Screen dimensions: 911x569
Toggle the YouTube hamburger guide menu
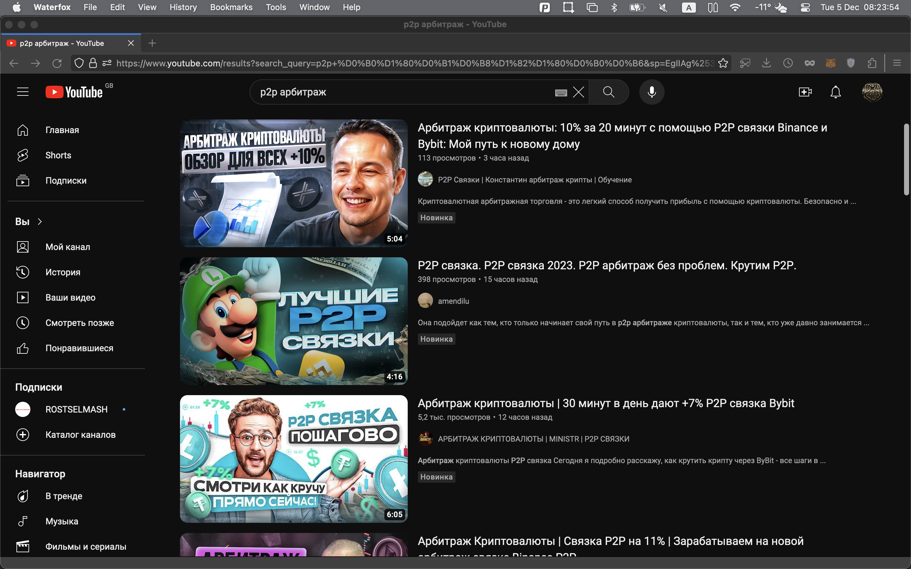coord(22,92)
